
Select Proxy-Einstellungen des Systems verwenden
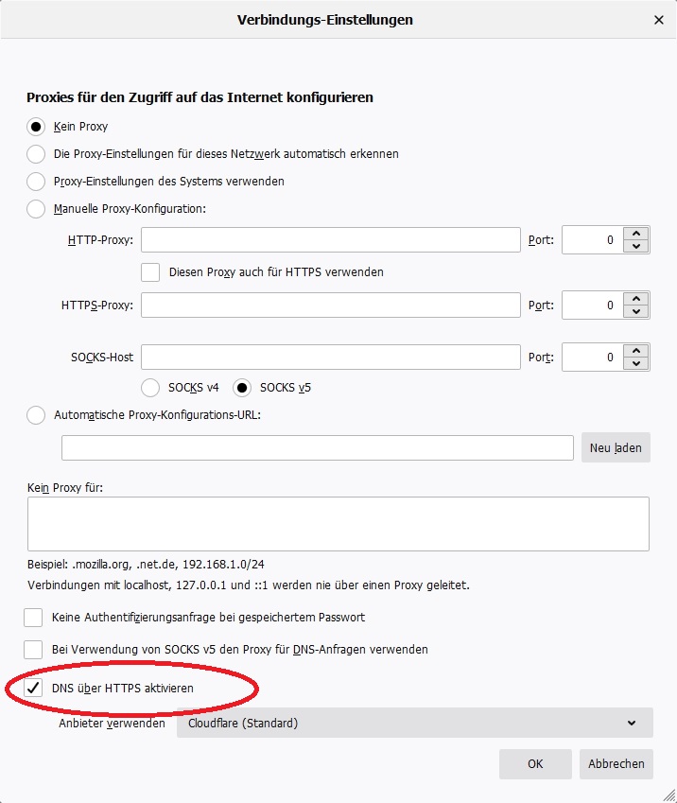36,181
